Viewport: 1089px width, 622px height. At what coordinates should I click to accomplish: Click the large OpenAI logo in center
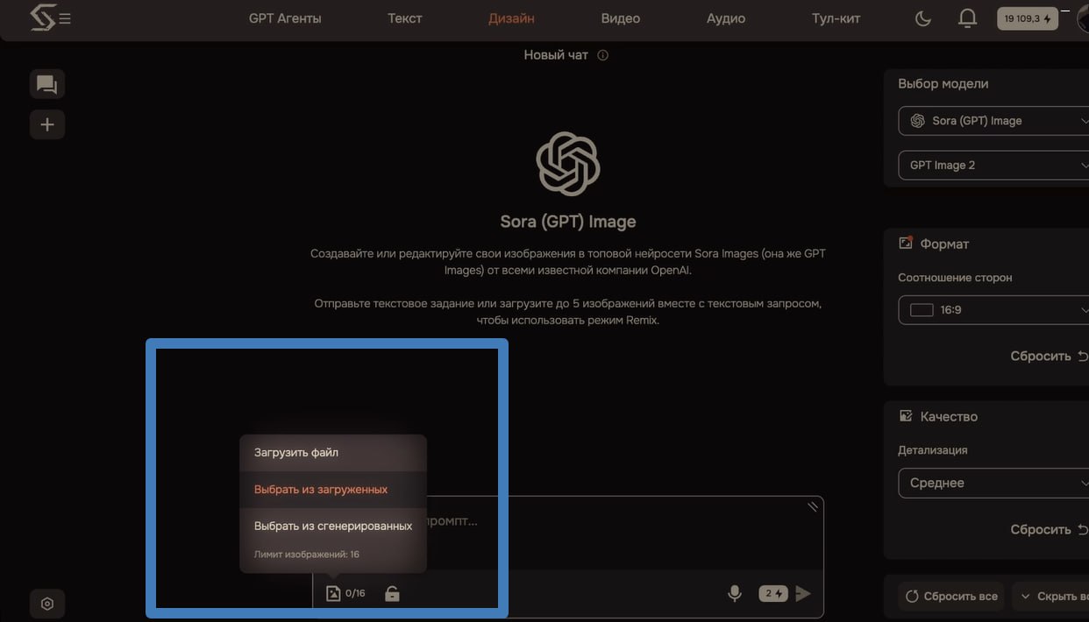coord(568,164)
